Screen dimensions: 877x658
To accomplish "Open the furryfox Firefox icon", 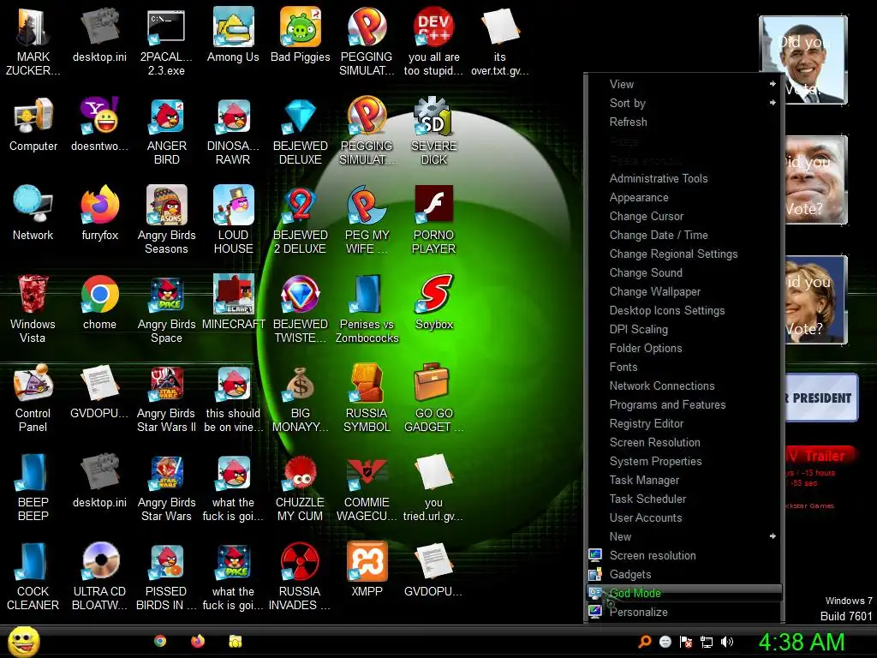I will tap(99, 212).
